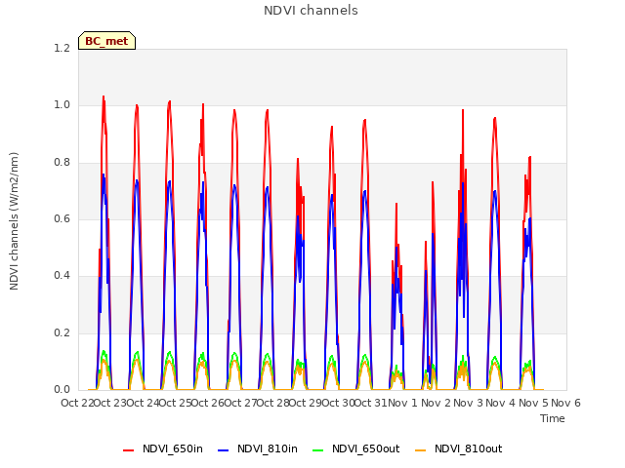Toggle the NDVI_810out legend entry
Viewport: 625px width, 468px height.
tap(458, 448)
